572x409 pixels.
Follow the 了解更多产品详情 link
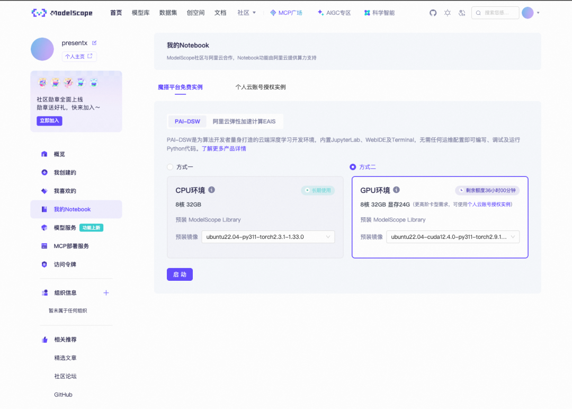224,148
